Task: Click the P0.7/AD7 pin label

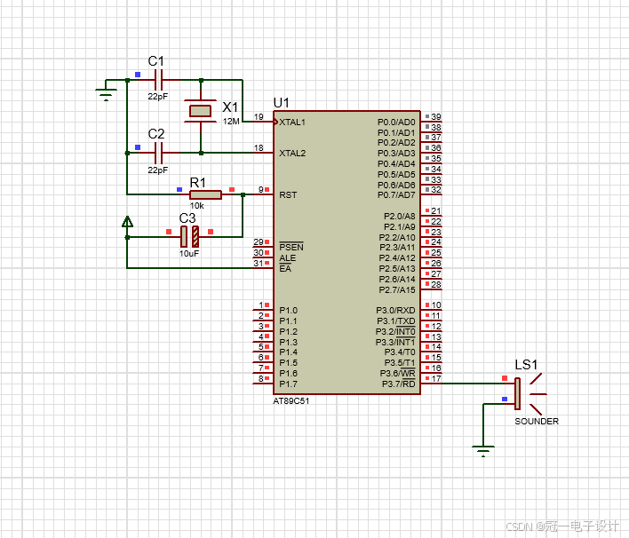Action: (x=396, y=195)
